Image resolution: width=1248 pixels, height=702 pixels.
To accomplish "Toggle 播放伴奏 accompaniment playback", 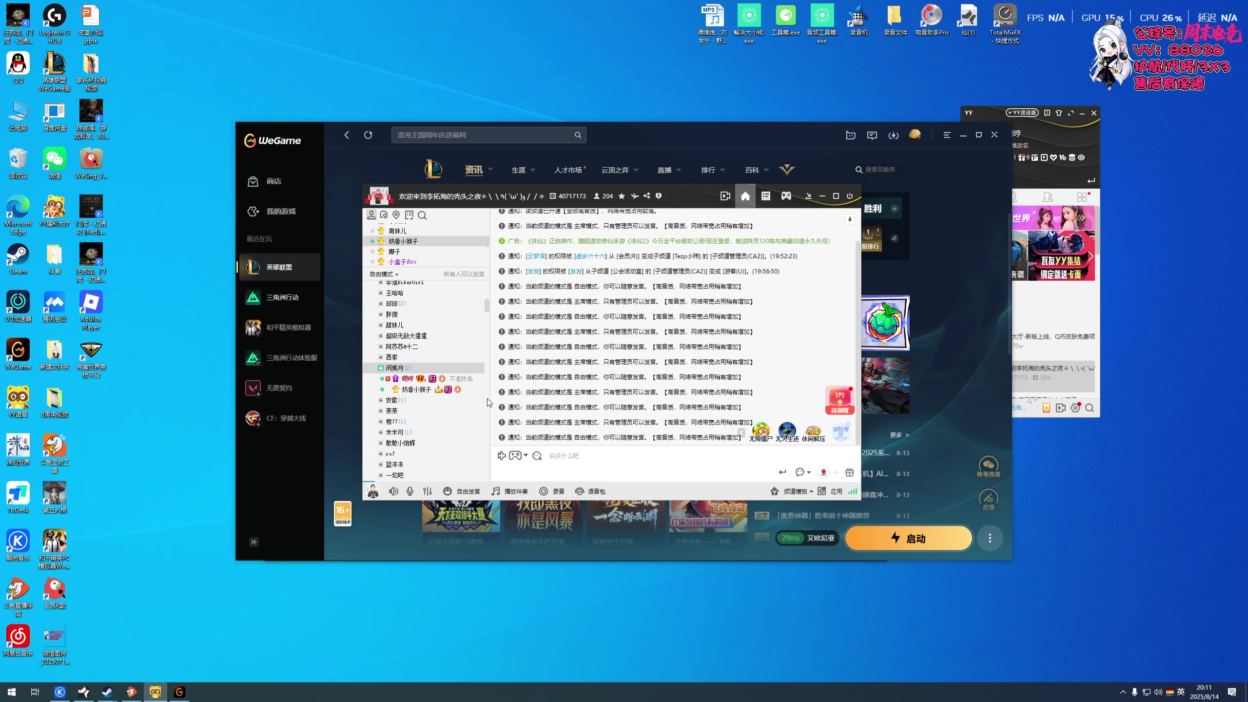I will click(509, 491).
